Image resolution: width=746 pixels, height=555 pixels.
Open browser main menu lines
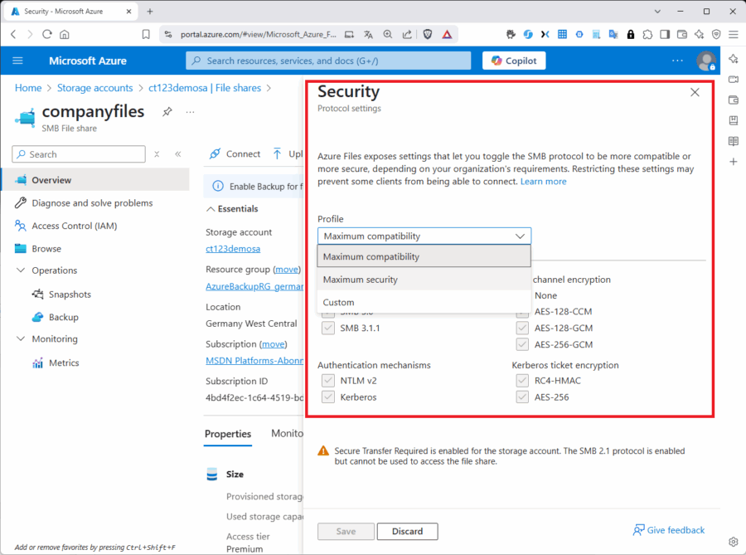(734, 34)
